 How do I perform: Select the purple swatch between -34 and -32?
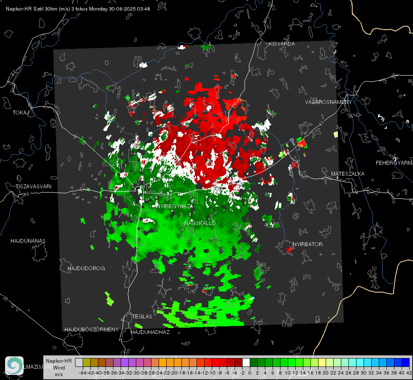point(124,362)
